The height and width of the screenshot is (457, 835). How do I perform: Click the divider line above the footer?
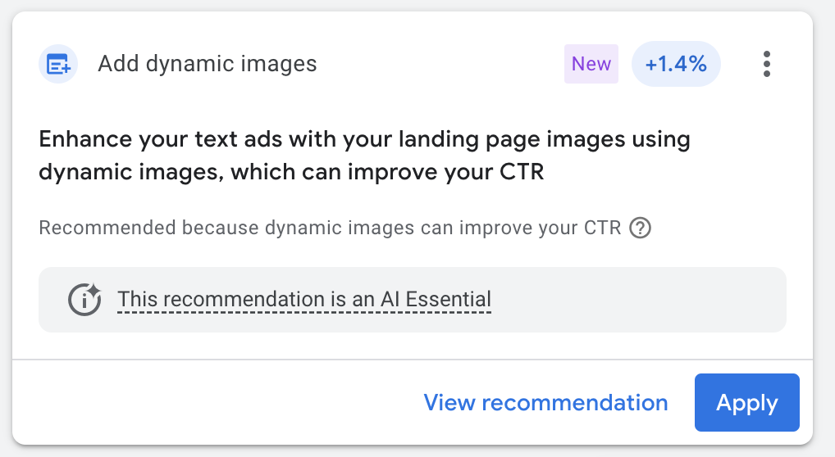coord(412,360)
